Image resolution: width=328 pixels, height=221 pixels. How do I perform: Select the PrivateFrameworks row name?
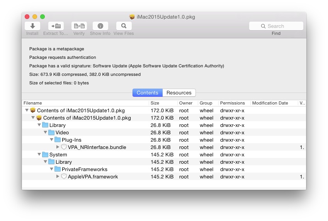click(x=85, y=169)
